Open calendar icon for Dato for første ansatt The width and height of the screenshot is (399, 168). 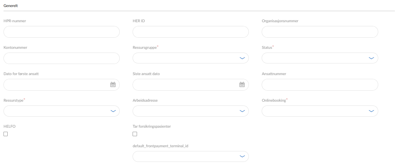tap(113, 85)
